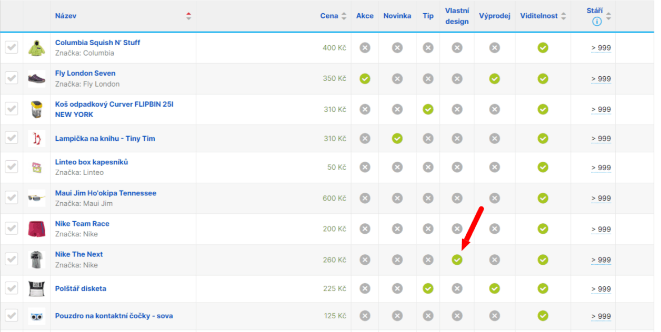Image resolution: width=661 pixels, height=332 pixels.
Task: Sort by Viditelnost column arrows
Action: point(563,16)
